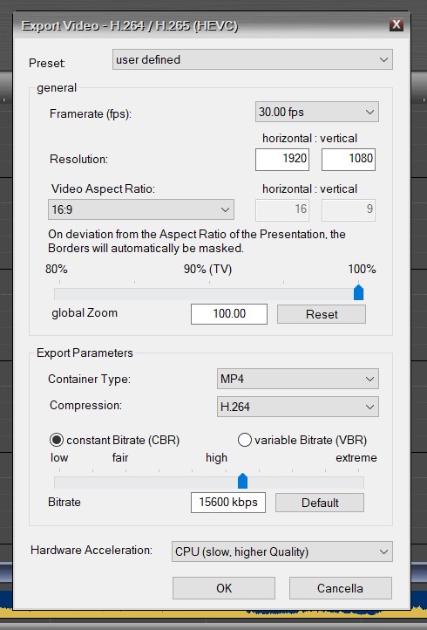Open the Container Type dropdown
Screen dimensions: 427x630
point(297,379)
